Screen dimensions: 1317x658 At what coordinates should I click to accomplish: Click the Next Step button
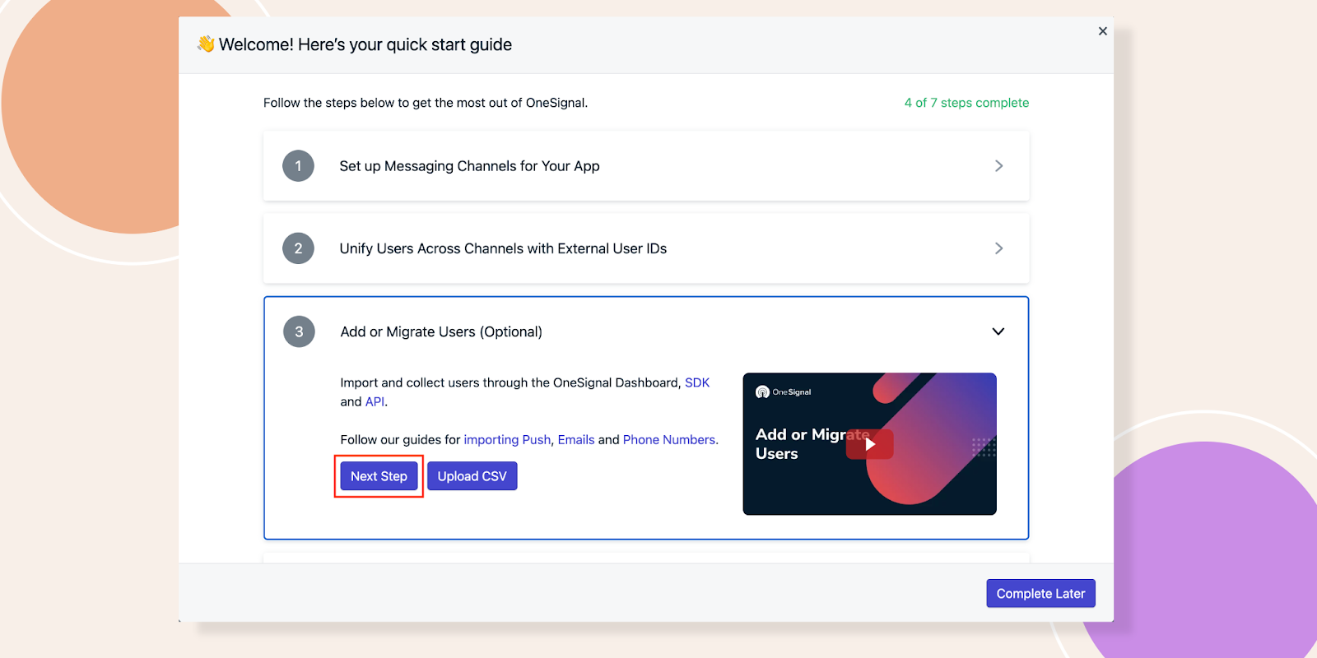379,476
